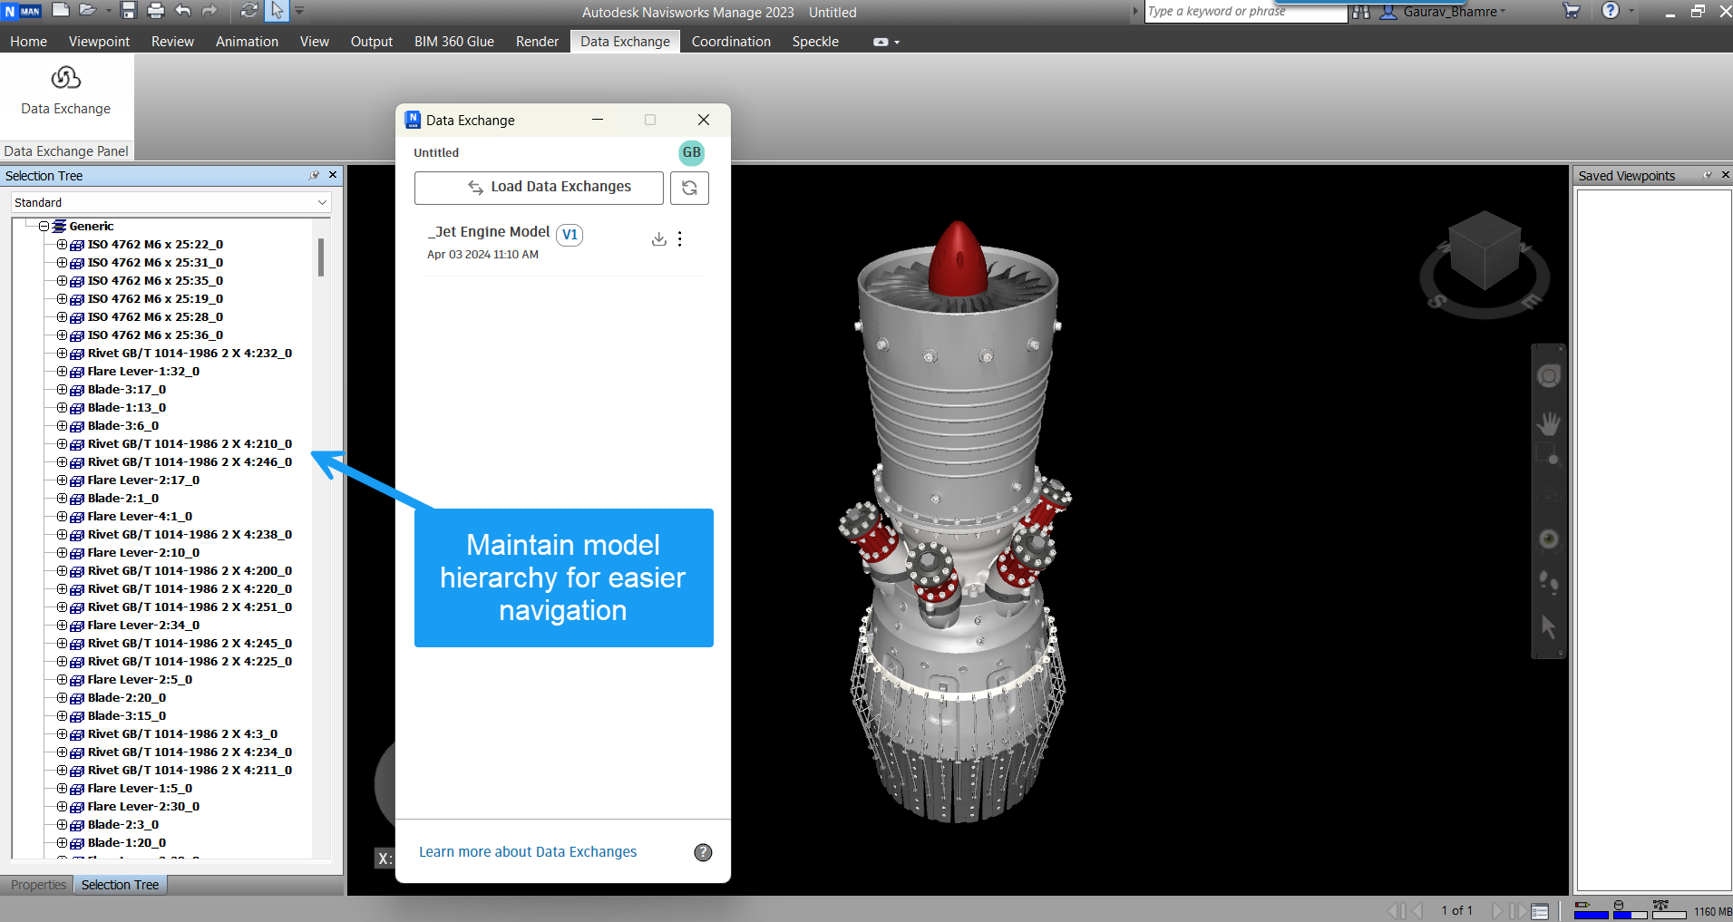Click the Load Data Exchanges button
The height and width of the screenshot is (922, 1733).
click(539, 188)
